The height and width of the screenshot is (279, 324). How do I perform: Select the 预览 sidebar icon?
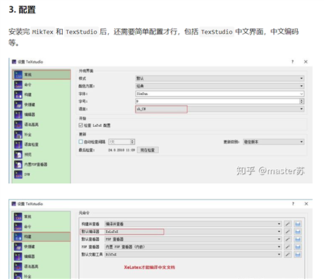click(18, 154)
